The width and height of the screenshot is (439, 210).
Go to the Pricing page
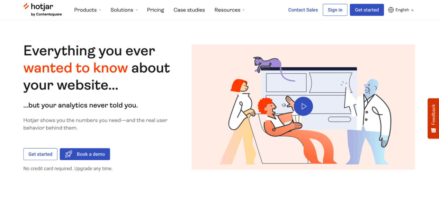[x=155, y=10]
